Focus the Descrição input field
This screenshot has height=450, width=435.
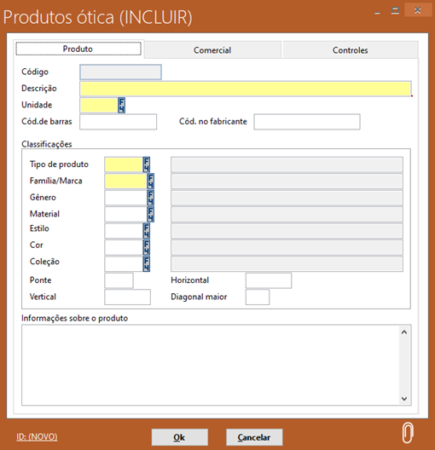tap(246, 89)
